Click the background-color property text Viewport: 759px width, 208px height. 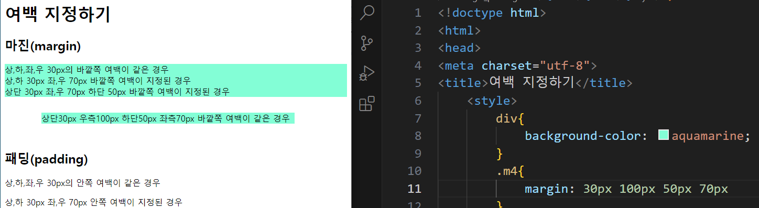click(582, 136)
